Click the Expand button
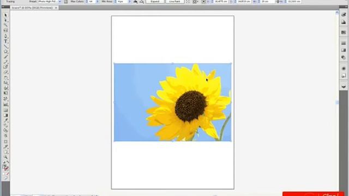This screenshot has height=196, width=349. [155, 2]
